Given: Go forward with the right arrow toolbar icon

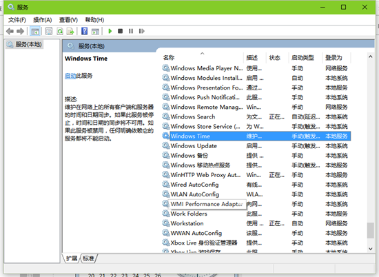Looking at the screenshot, I should pos(20,31).
